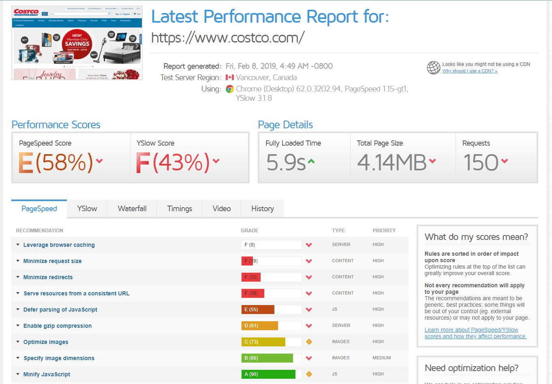
Task: Click red trend arrow for Serve resources row
Action: pyautogui.click(x=309, y=293)
